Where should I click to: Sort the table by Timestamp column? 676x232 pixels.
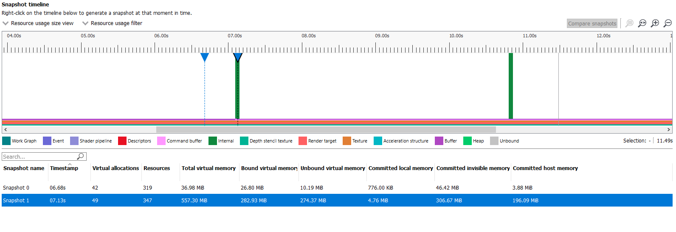(64, 168)
